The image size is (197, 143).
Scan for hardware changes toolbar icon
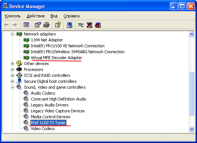[x=69, y=25]
